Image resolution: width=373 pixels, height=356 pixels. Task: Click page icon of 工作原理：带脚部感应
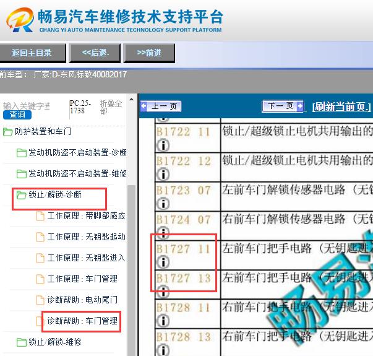point(40,216)
